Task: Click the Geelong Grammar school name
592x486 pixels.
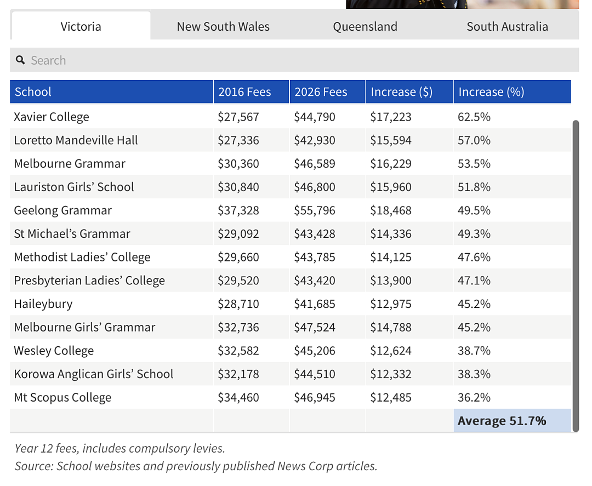Action: pyautogui.click(x=63, y=210)
